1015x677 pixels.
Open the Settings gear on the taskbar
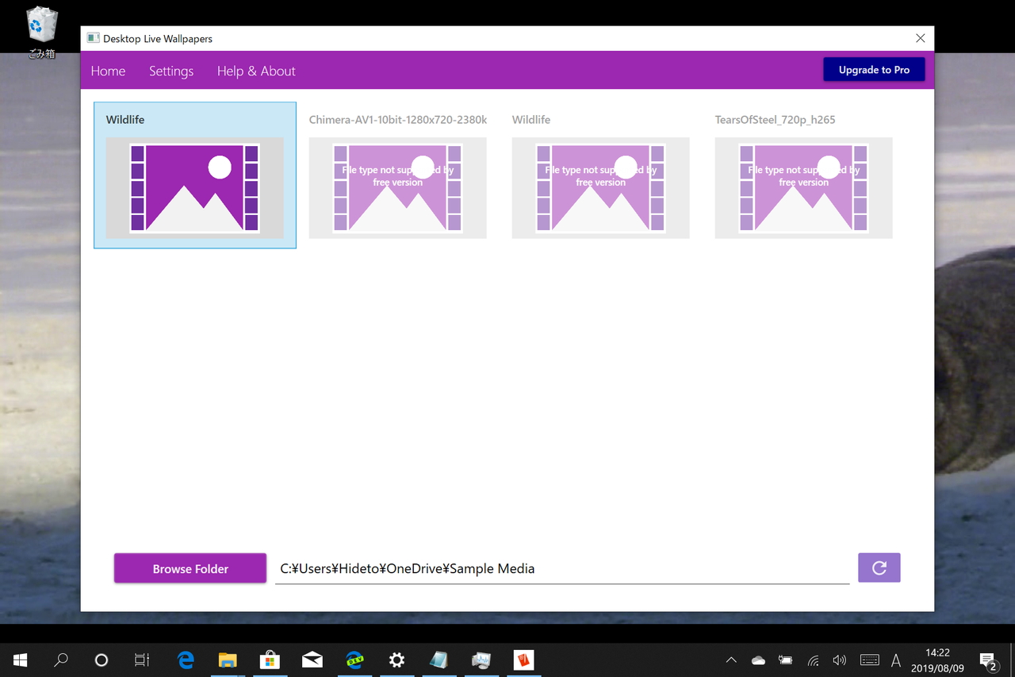click(396, 660)
